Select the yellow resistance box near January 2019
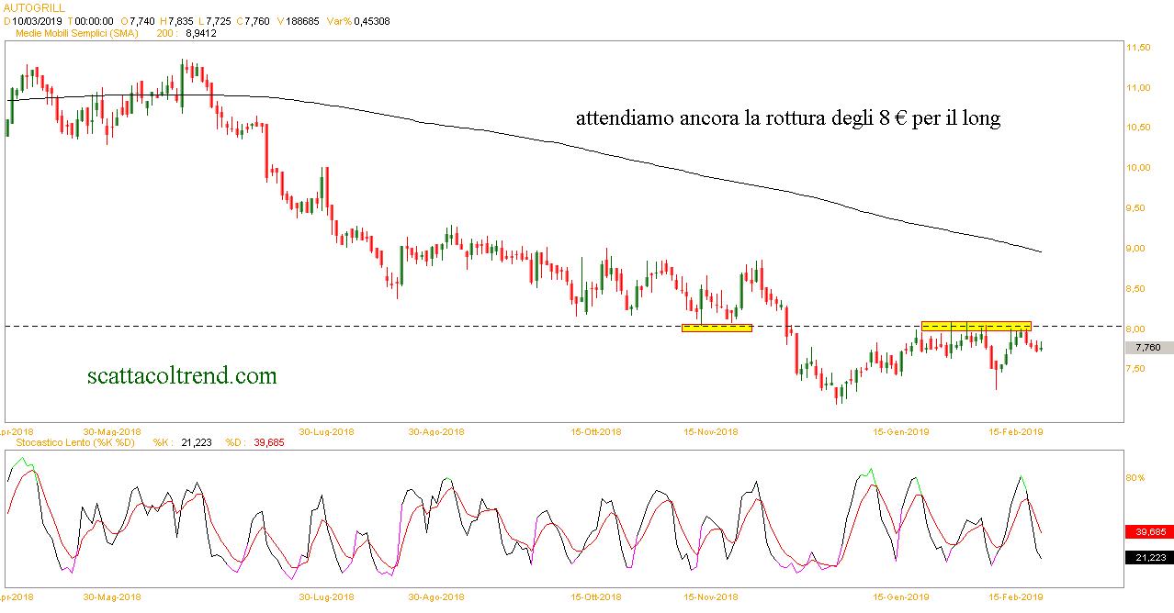1174x613 pixels. coord(976,326)
